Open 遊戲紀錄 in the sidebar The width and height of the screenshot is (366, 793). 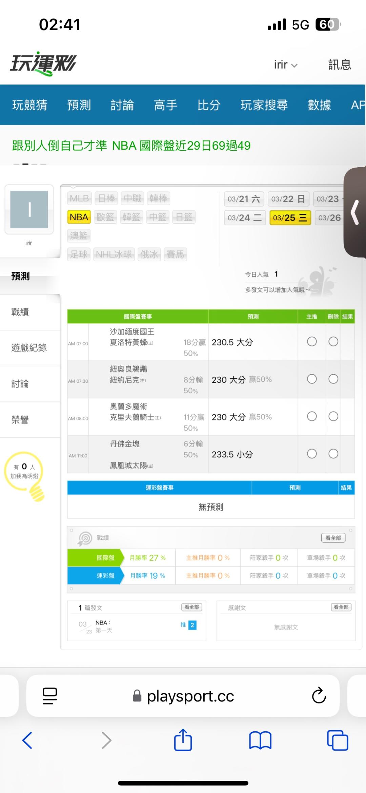[x=30, y=348]
